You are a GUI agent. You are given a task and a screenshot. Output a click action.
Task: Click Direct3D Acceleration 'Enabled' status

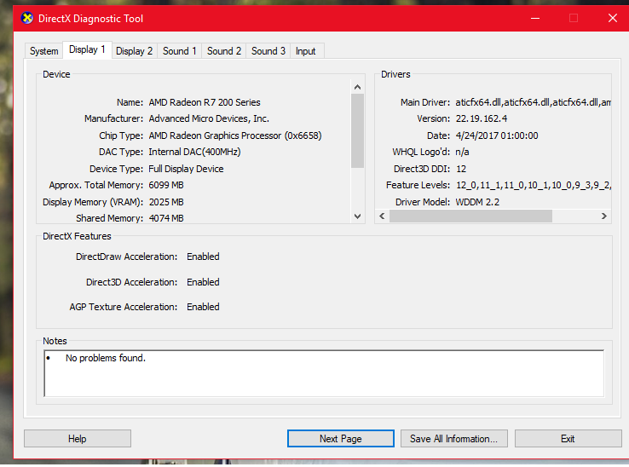tap(203, 282)
